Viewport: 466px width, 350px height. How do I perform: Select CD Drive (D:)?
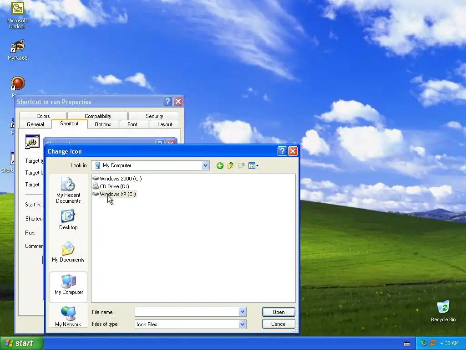pyautogui.click(x=111, y=186)
